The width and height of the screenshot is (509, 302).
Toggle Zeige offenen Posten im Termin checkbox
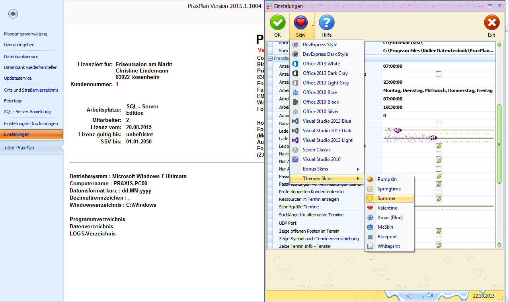coord(439,231)
